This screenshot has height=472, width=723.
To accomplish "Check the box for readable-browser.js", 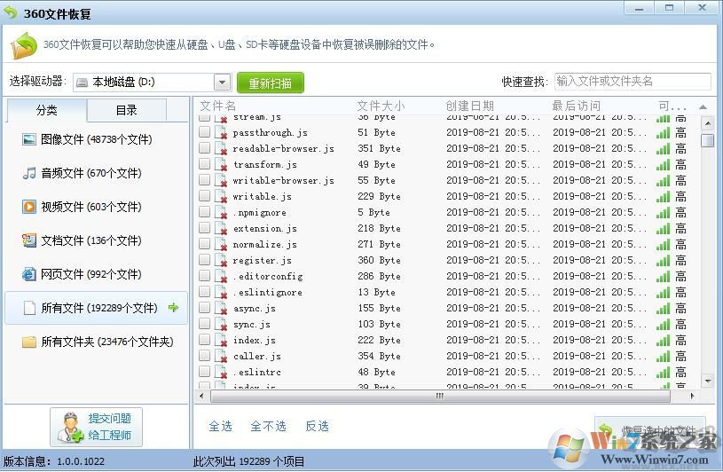I will (x=204, y=148).
